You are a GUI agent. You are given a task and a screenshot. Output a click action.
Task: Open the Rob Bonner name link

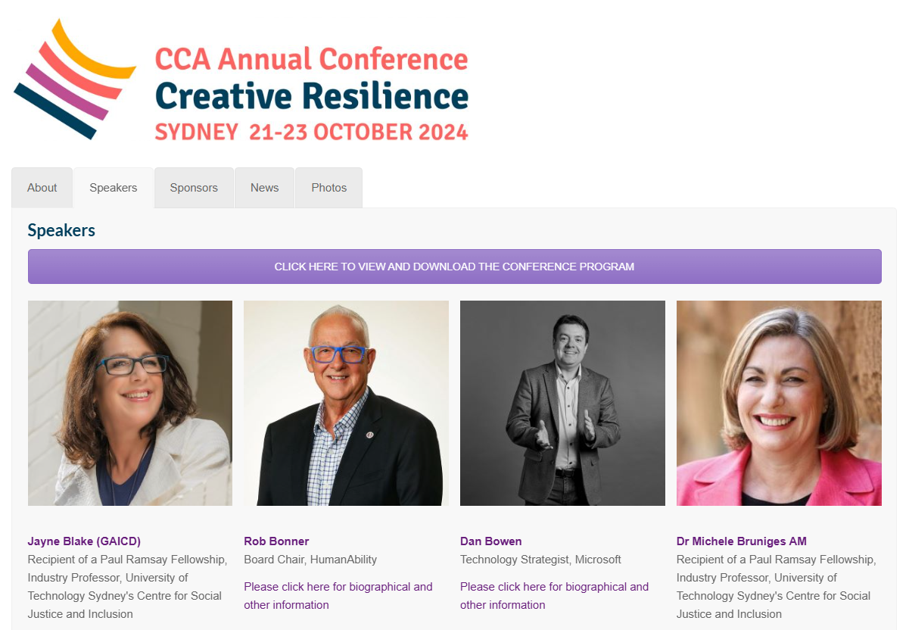[x=276, y=541]
